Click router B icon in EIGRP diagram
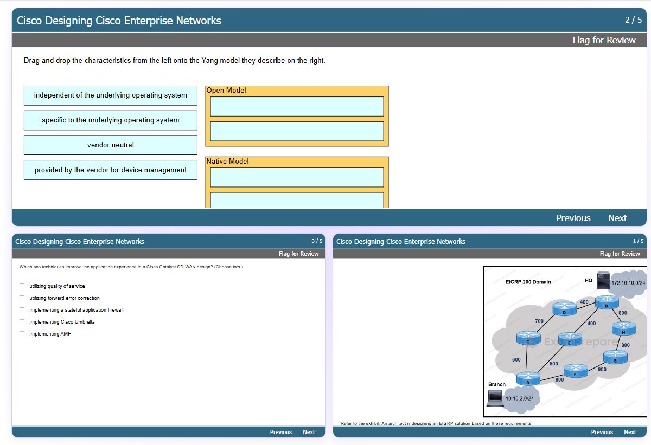Viewport: 651px width, 445px height. coord(607,302)
